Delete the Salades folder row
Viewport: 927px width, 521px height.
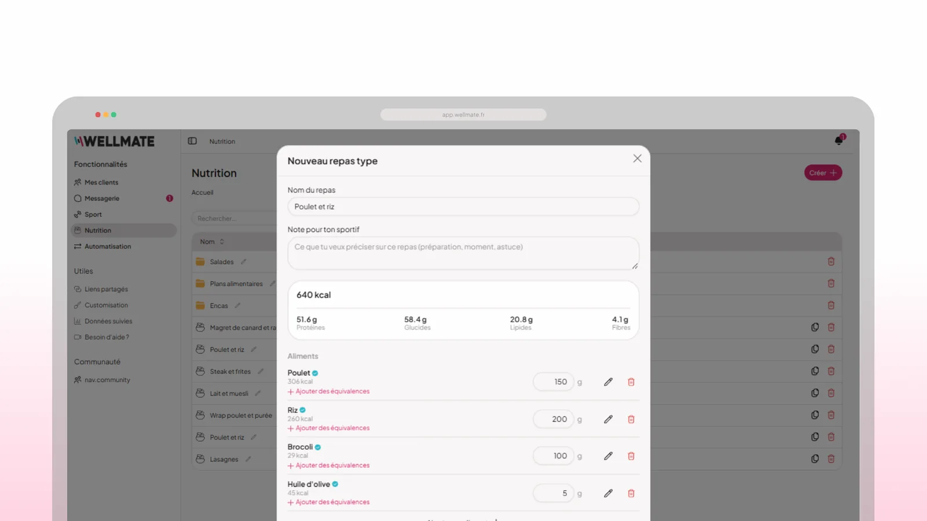[x=831, y=262]
